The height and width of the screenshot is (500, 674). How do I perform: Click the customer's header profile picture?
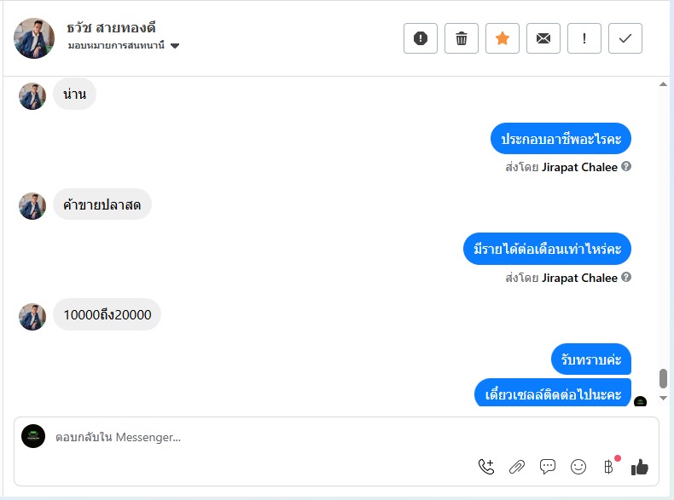coord(34,38)
